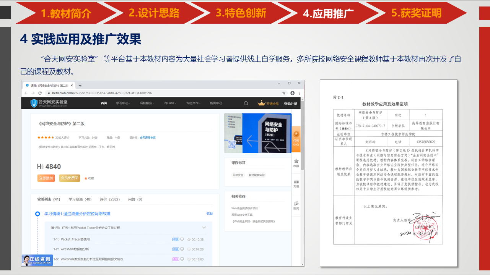Screen dimensions: 490x275
Task: Open lesson 1-1 Packet_Tracer的使用
Action: pyautogui.click(x=72, y=239)
